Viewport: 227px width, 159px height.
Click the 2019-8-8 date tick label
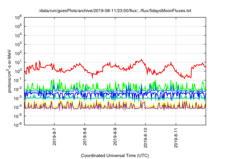(85, 136)
